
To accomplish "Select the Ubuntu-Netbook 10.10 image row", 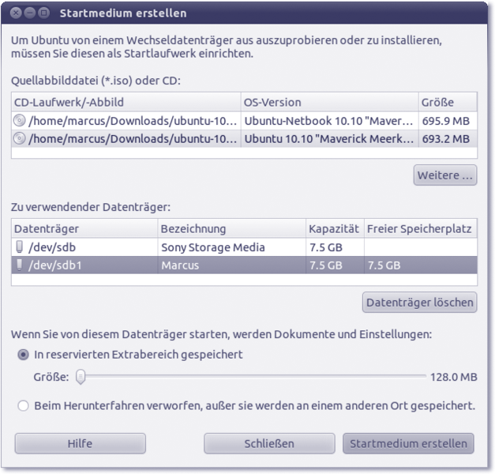I will pyautogui.click(x=237, y=121).
